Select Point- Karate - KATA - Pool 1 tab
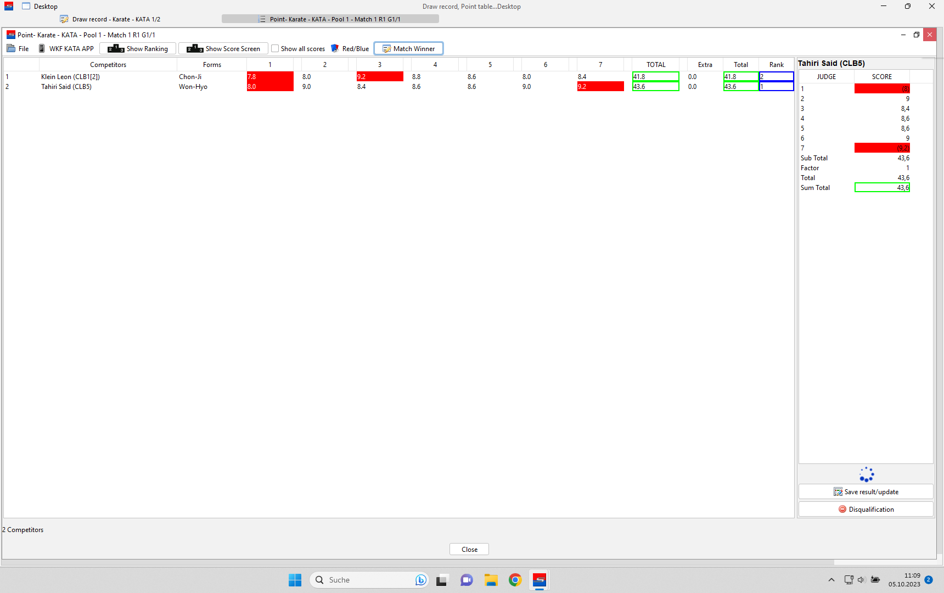This screenshot has height=593, width=944. (x=330, y=19)
